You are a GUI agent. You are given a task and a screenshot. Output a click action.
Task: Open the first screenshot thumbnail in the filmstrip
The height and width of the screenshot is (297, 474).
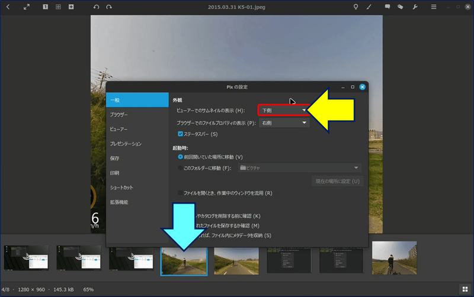[26, 257]
